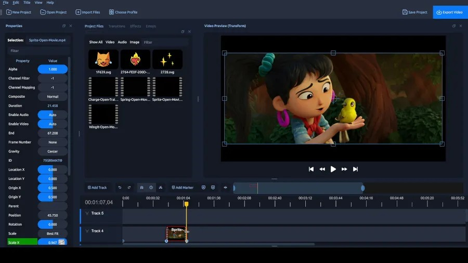This screenshot has width=468, height=263.
Task: Open the Selection dropdown showing Sprite-Open-Movie.mp4
Action: tap(47, 40)
